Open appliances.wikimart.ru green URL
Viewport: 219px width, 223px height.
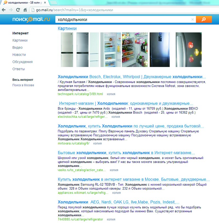(83, 193)
